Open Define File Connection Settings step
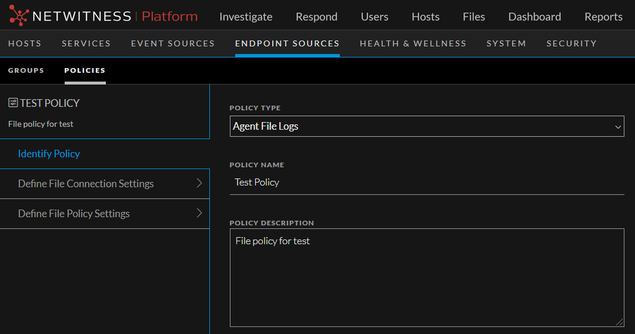 (105, 184)
